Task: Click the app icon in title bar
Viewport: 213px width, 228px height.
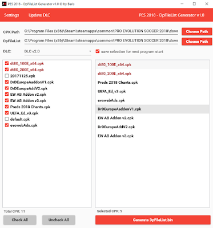Action: (4, 4)
